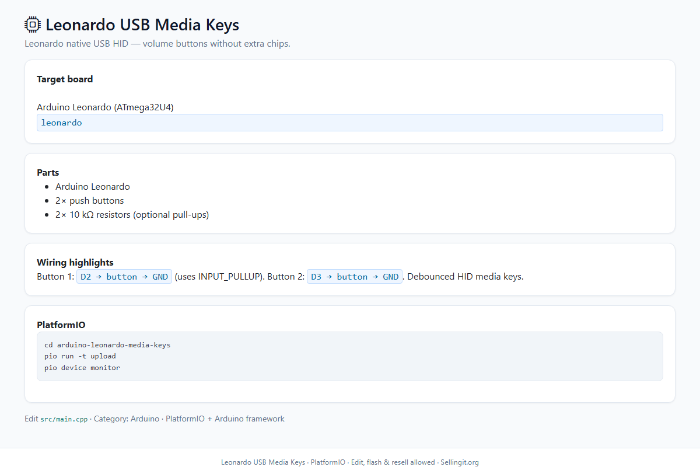
Task: Click '(uses INPUT_PULLUP)' text
Action: coord(219,277)
